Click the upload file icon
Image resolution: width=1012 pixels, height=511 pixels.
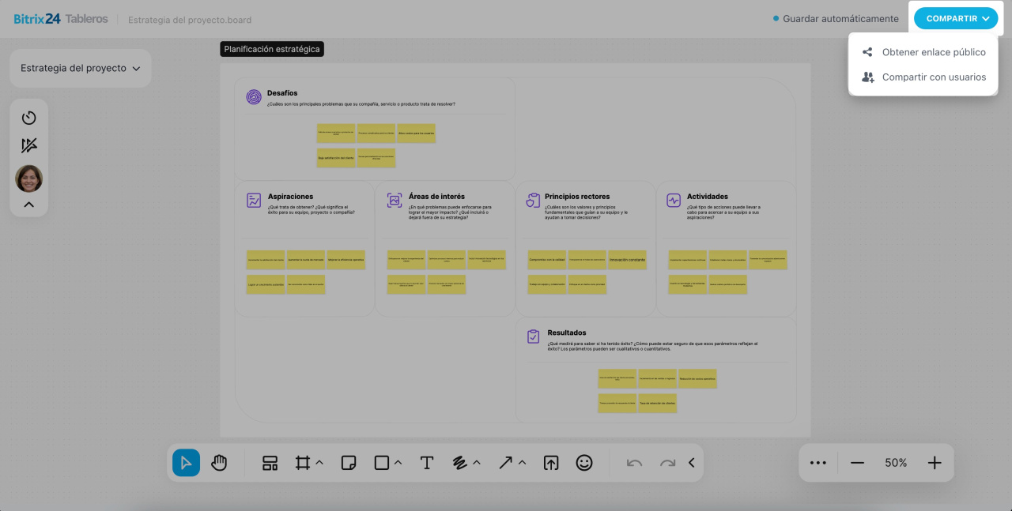551,463
